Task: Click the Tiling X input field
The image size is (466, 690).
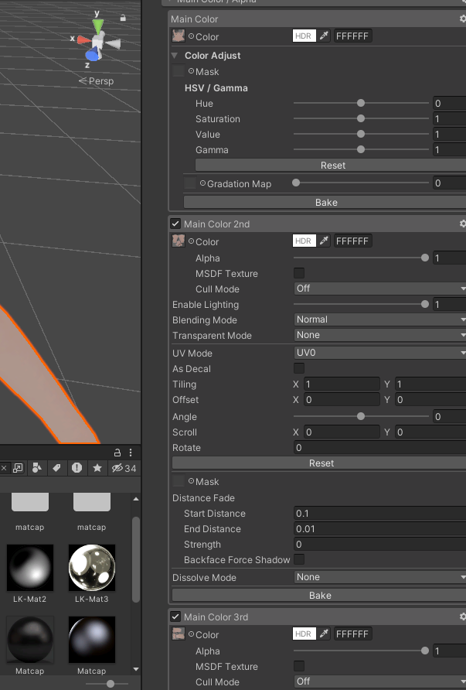Action: [342, 384]
